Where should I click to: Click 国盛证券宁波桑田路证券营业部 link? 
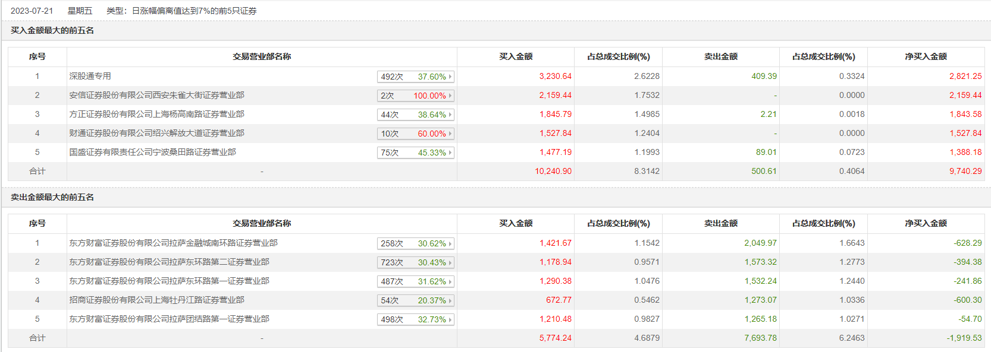[x=152, y=152]
